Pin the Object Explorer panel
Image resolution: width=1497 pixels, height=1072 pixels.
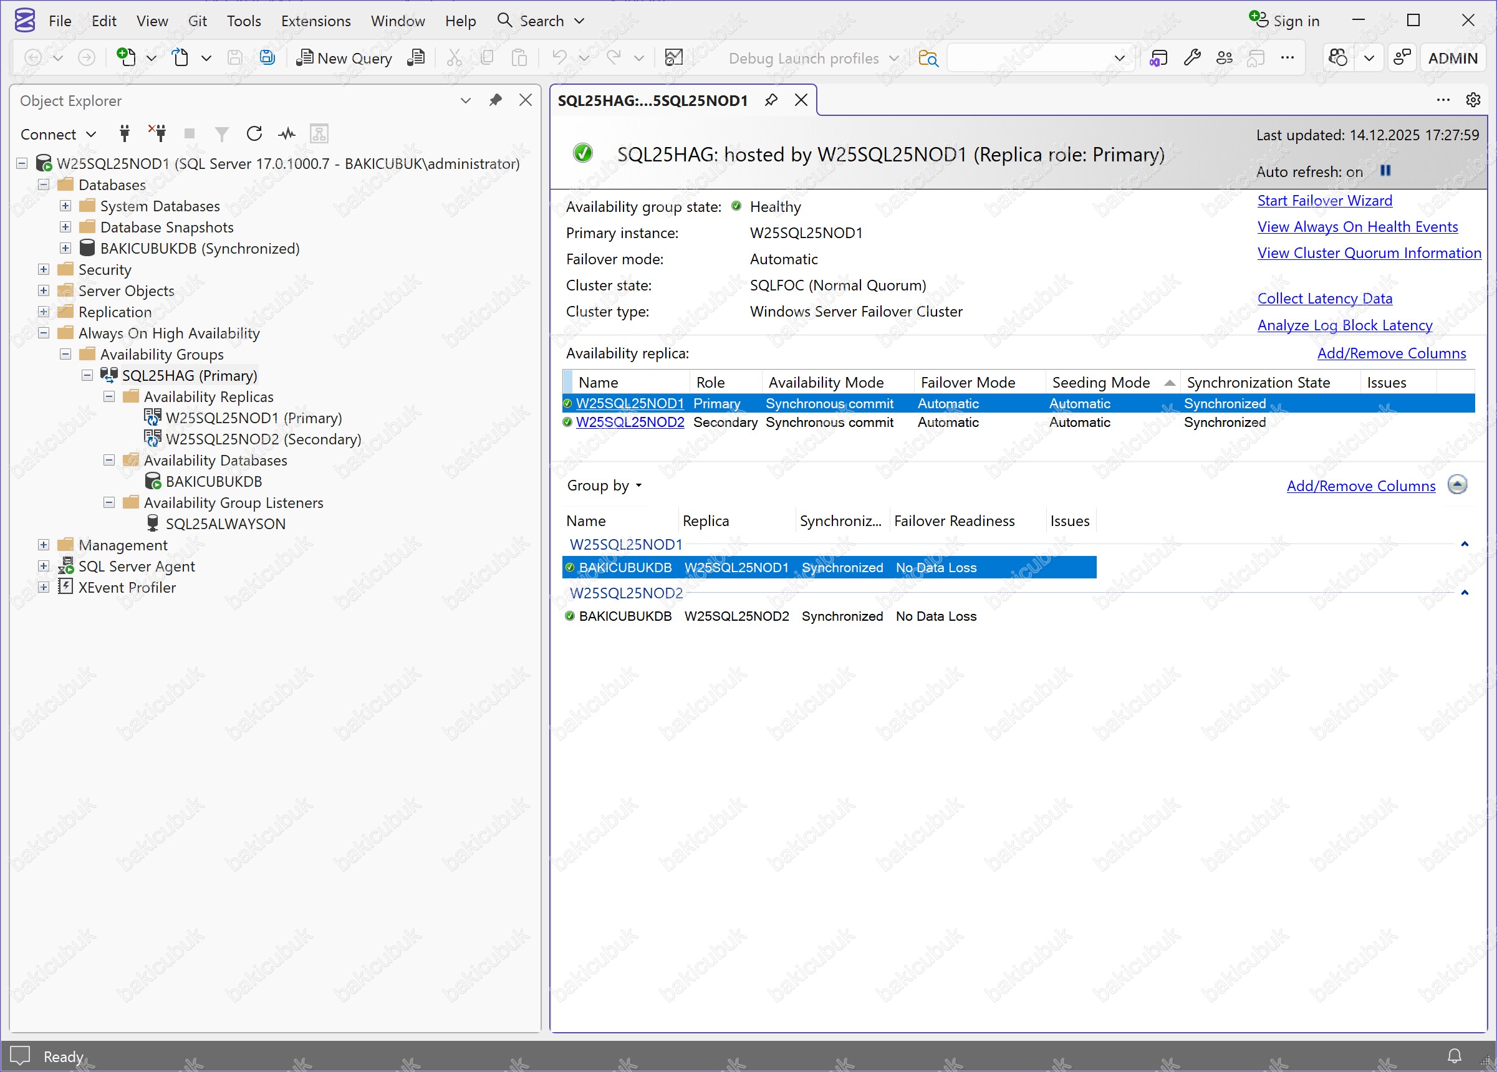point(495,100)
